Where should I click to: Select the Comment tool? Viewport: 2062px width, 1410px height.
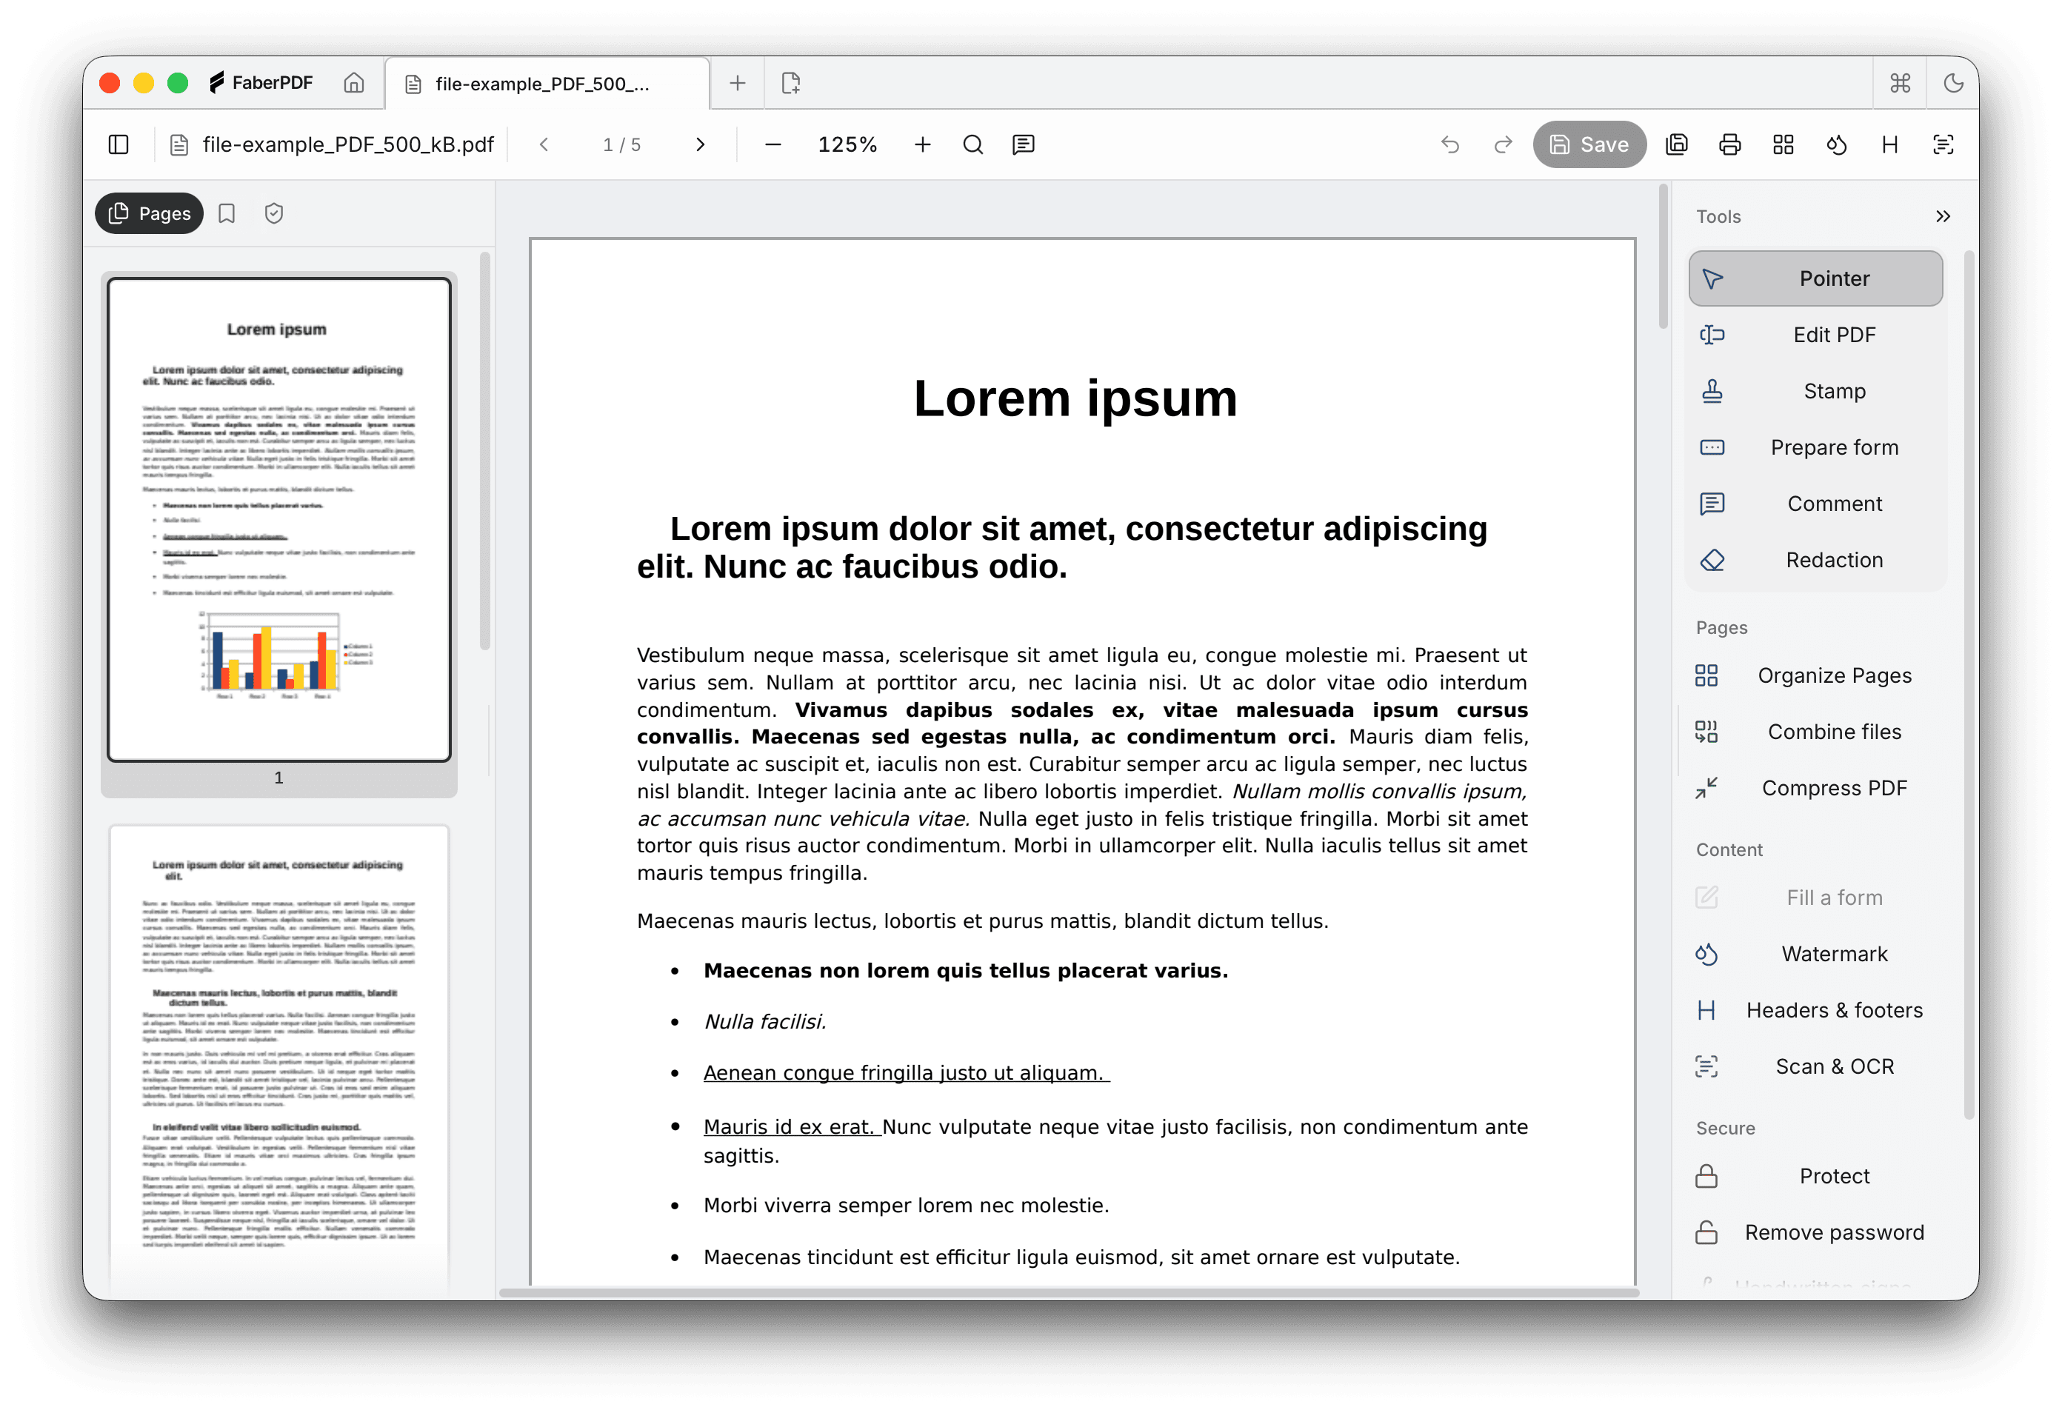point(1815,504)
